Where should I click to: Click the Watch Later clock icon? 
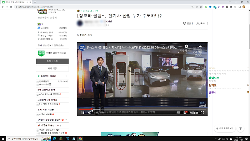click(186, 46)
